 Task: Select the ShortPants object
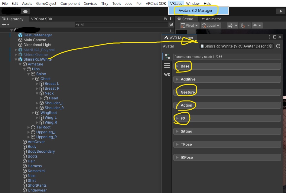pyautogui.click(x=37, y=185)
